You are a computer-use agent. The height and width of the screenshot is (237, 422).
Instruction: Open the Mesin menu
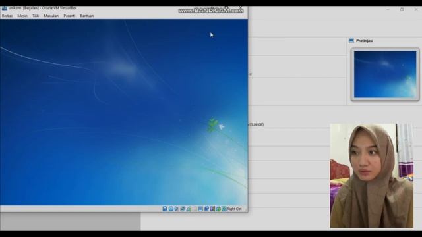22,16
